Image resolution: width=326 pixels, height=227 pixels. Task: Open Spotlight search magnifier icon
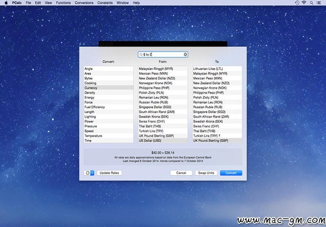coord(312,3)
